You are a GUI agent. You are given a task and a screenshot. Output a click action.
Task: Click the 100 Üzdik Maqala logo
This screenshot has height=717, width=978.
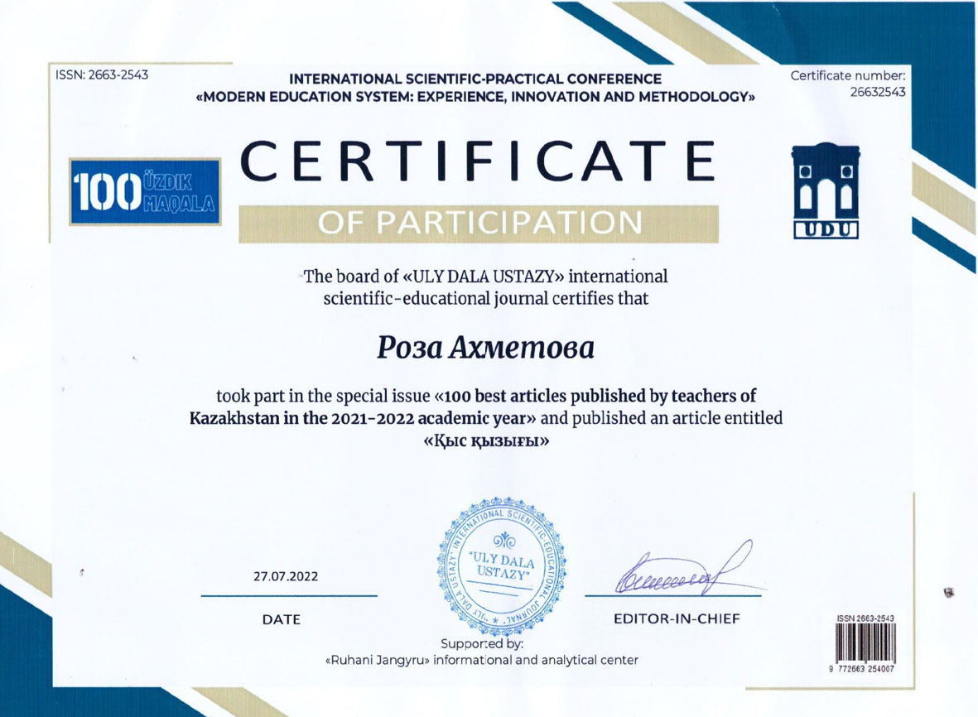pyautogui.click(x=145, y=191)
